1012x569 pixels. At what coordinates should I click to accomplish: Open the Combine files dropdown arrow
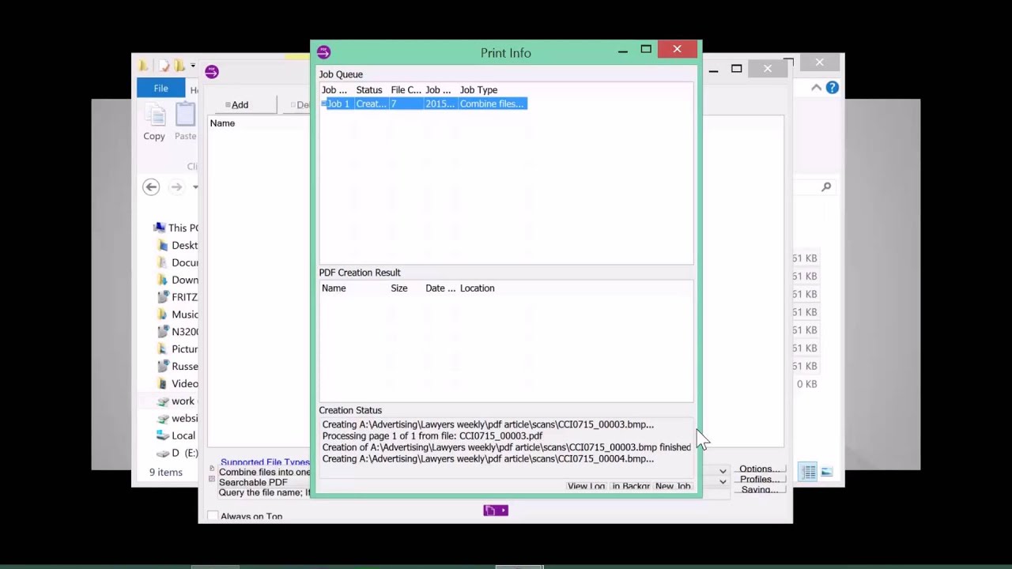tap(723, 472)
